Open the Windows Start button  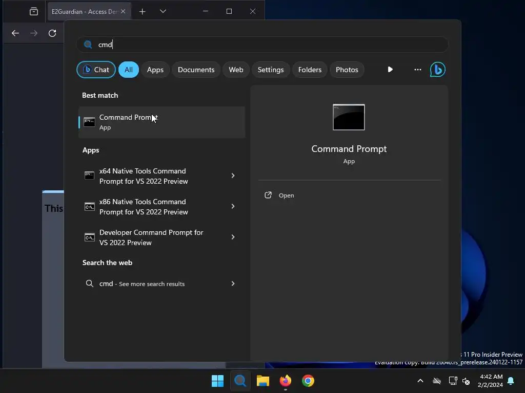[x=217, y=381]
